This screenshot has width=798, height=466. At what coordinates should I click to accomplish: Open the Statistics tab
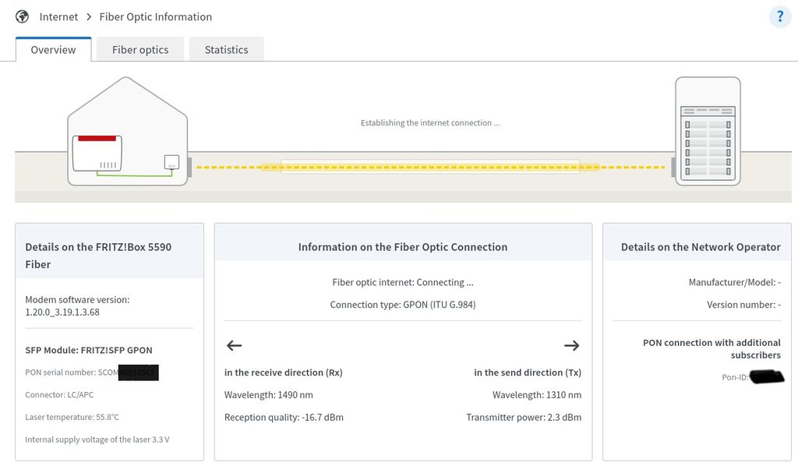[x=226, y=50]
